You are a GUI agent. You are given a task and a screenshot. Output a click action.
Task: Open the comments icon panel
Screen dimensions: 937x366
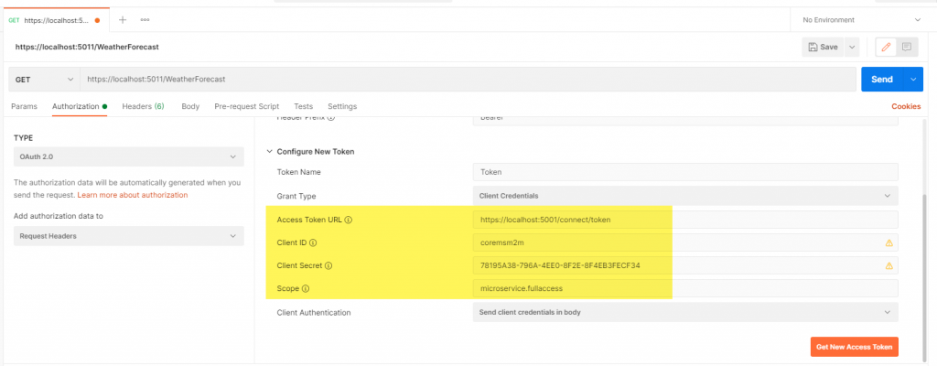pos(907,47)
